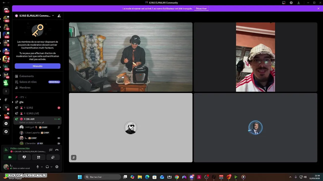
Task: Toggle microphone mute in user panel
Action: point(38,167)
